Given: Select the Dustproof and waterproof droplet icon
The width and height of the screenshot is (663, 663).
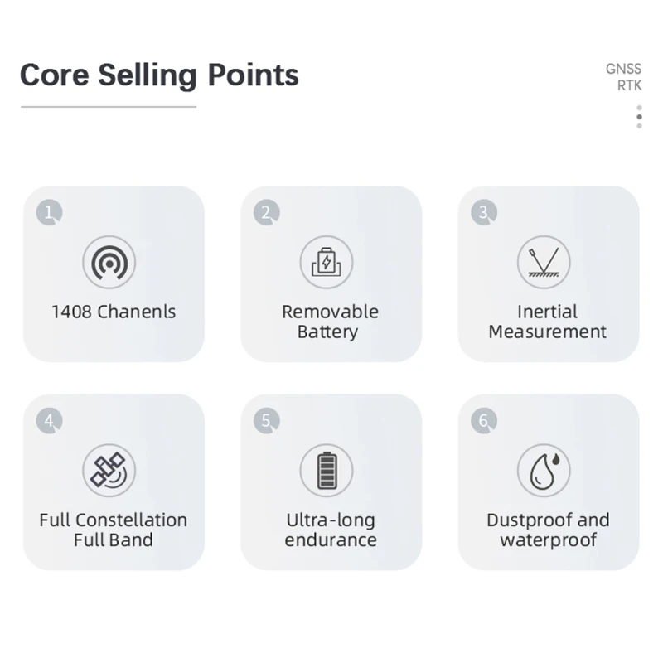Looking at the screenshot, I should click(x=544, y=470).
